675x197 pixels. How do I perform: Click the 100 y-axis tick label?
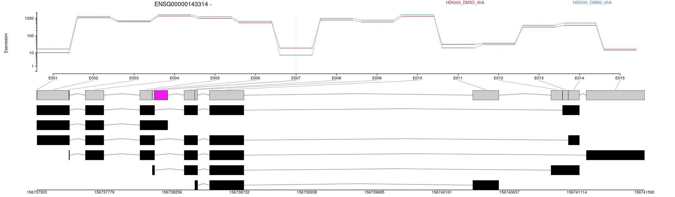click(30, 36)
